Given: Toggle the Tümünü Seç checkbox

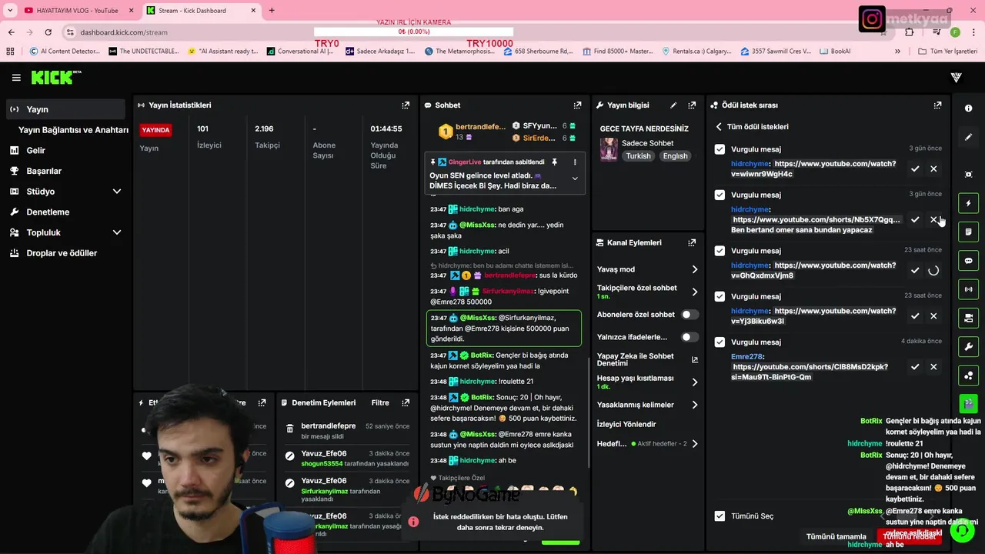Looking at the screenshot, I should pyautogui.click(x=720, y=516).
